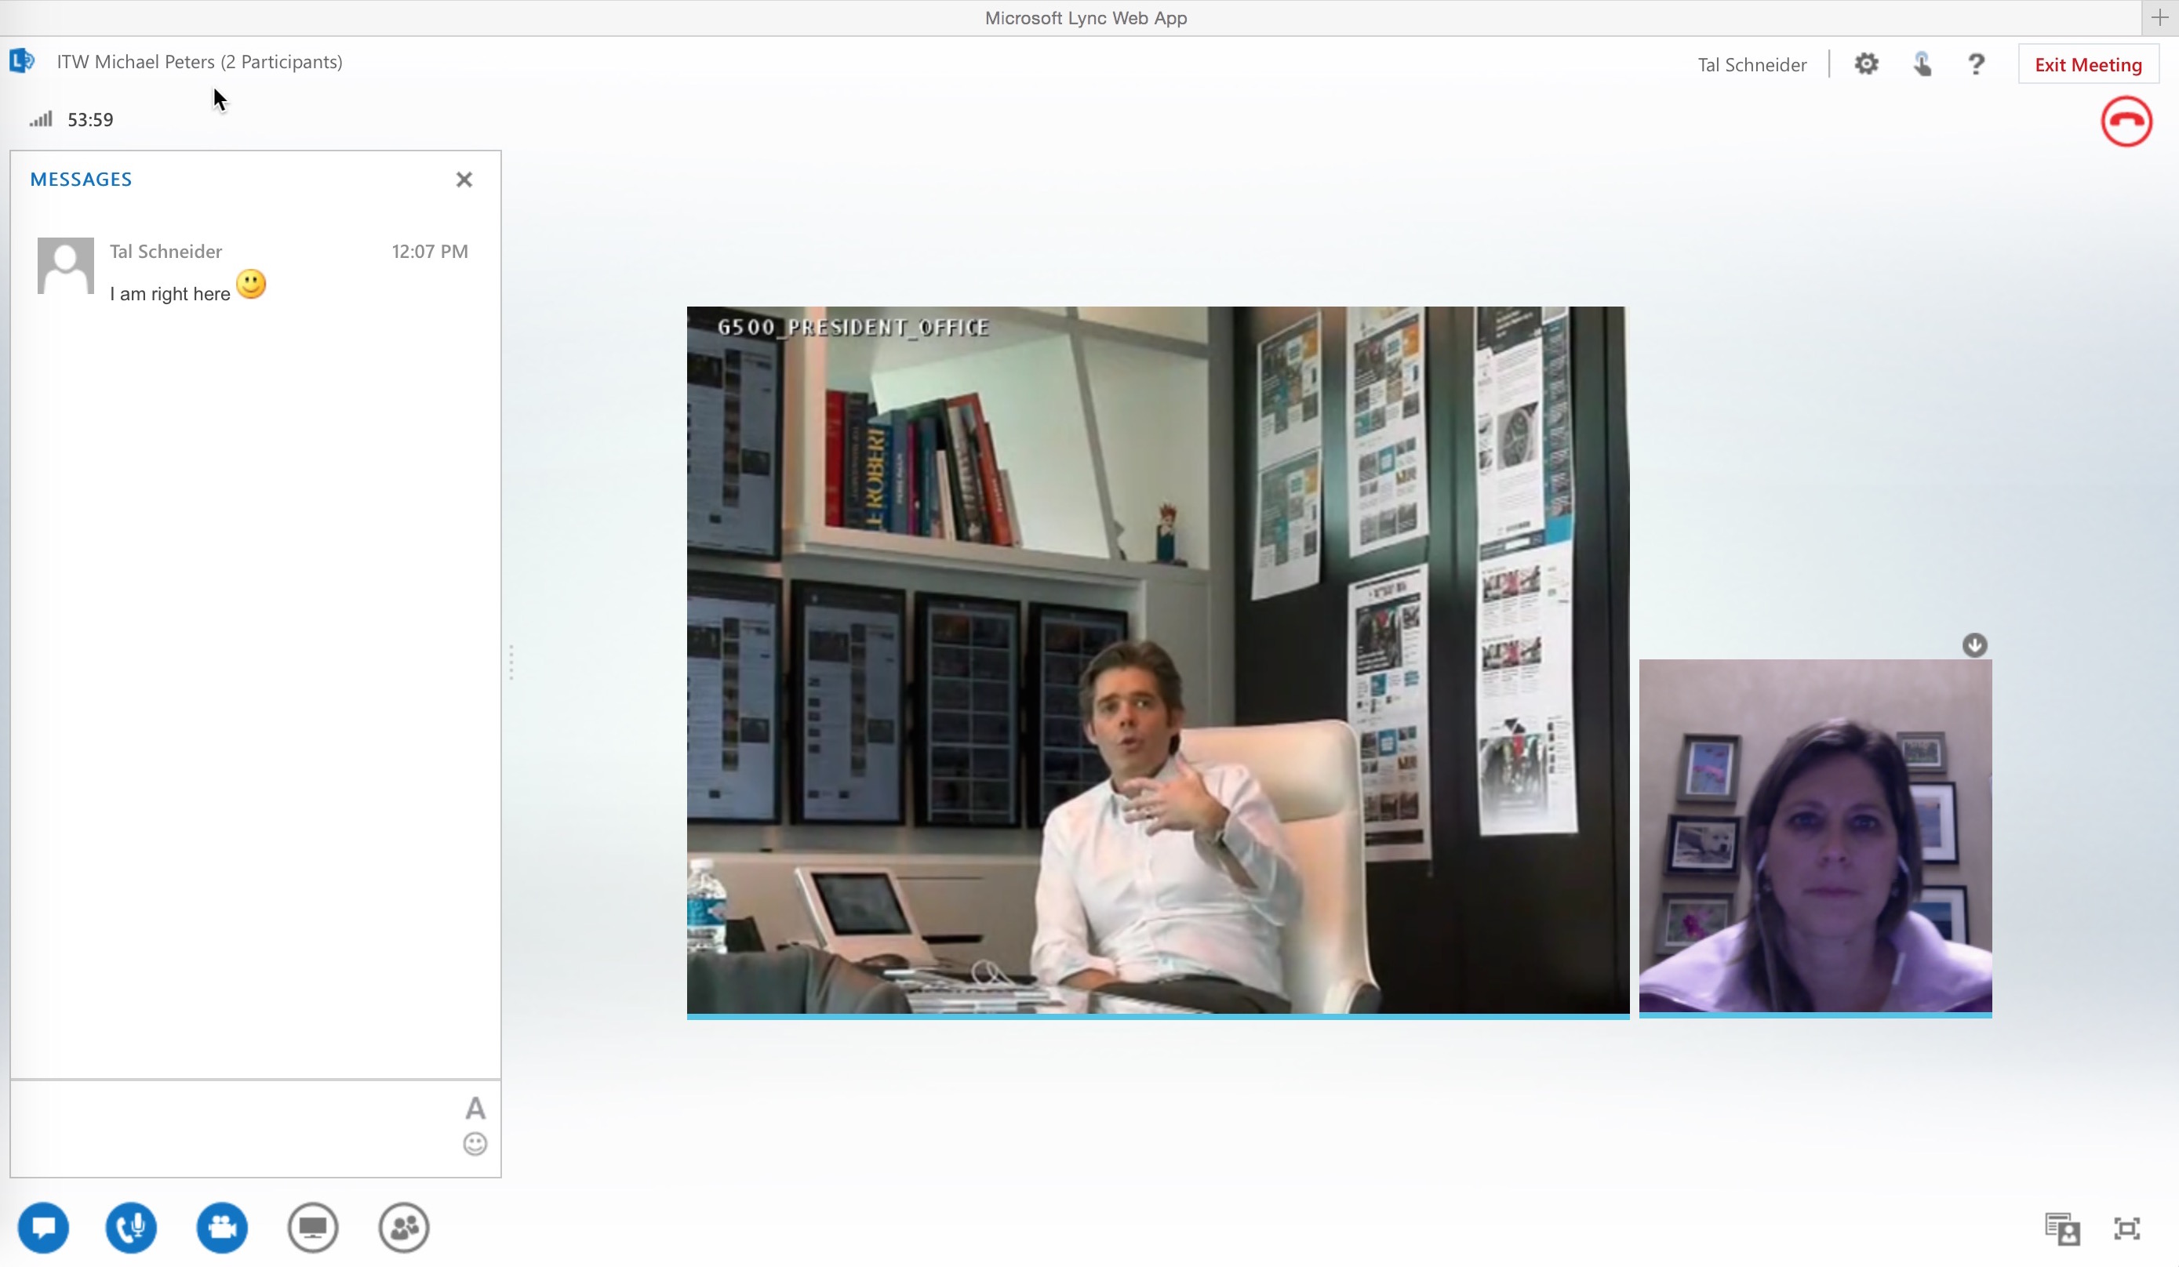Image resolution: width=2179 pixels, height=1267 pixels.
Task: Click the audio device selection icon
Action: pyautogui.click(x=1921, y=64)
